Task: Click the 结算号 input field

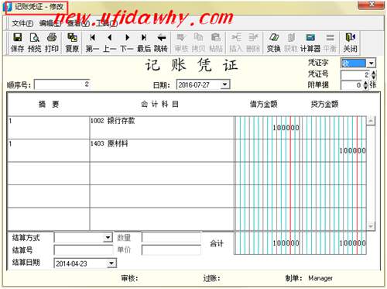Action: 84,250
